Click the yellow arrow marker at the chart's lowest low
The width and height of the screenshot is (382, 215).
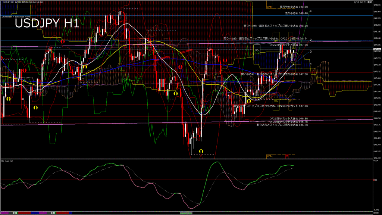(x=201, y=151)
